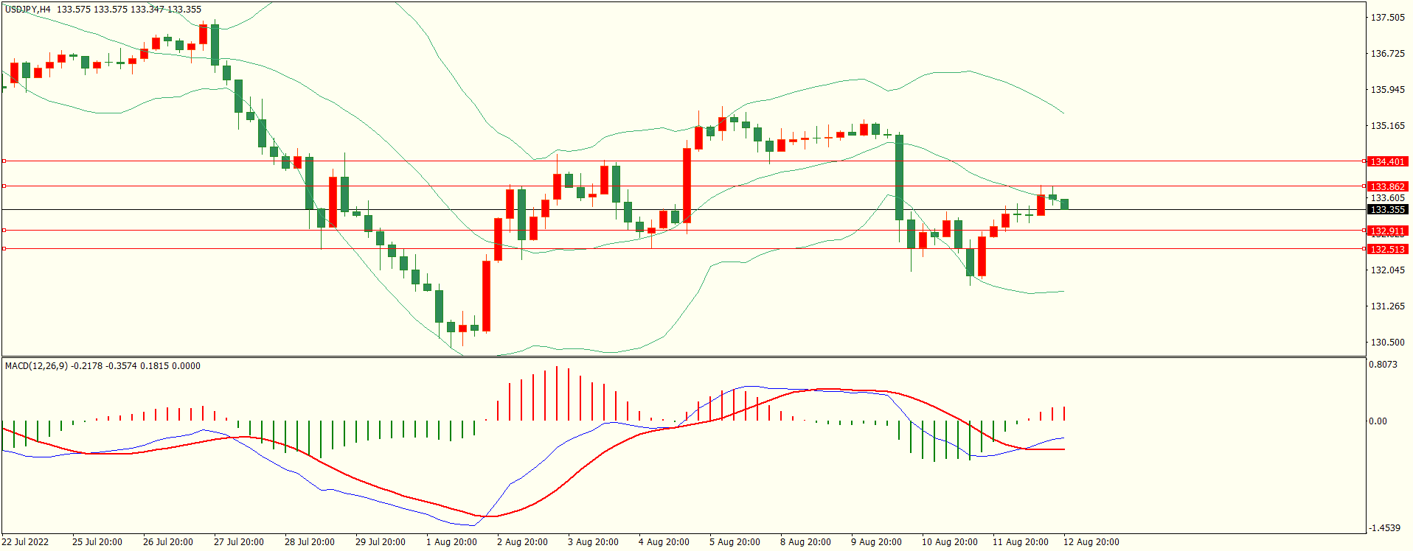Click the current price label 133.355
This screenshot has height=551, width=1413.
(1387, 209)
